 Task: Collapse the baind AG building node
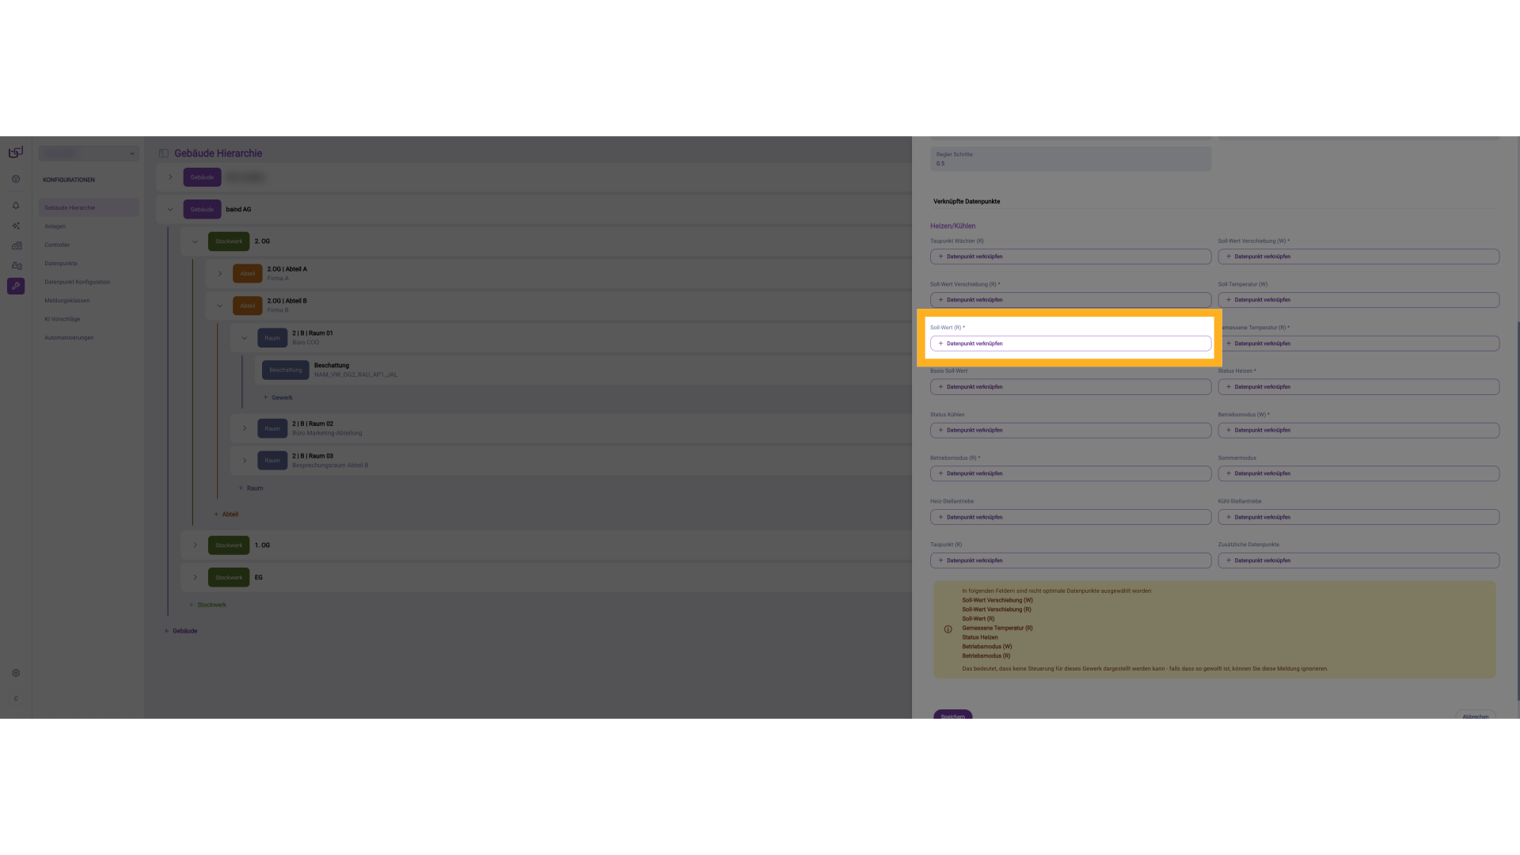(170, 210)
